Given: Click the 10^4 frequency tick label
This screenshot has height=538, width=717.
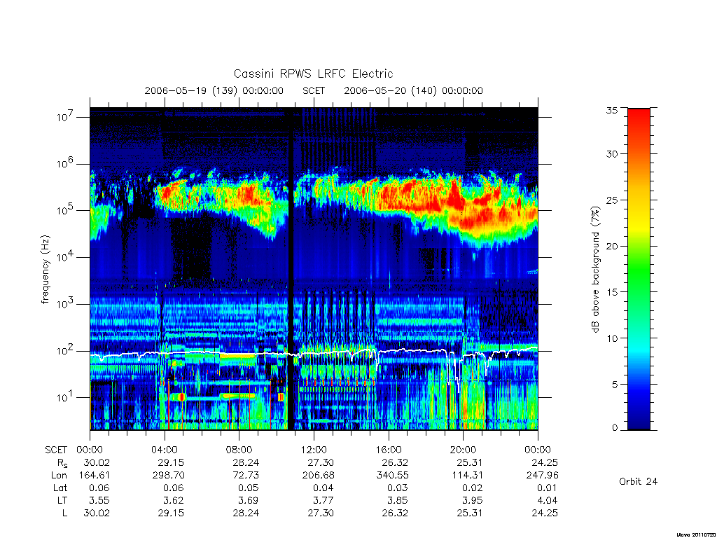Looking at the screenshot, I should pos(65,257).
